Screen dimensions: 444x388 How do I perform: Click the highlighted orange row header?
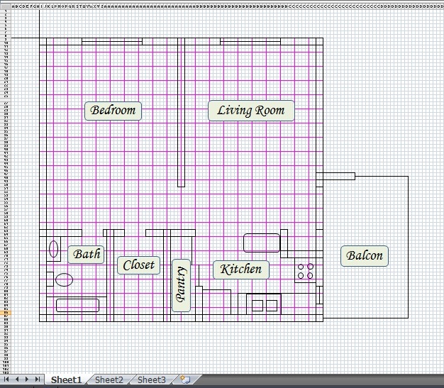pyautogui.click(x=6, y=313)
